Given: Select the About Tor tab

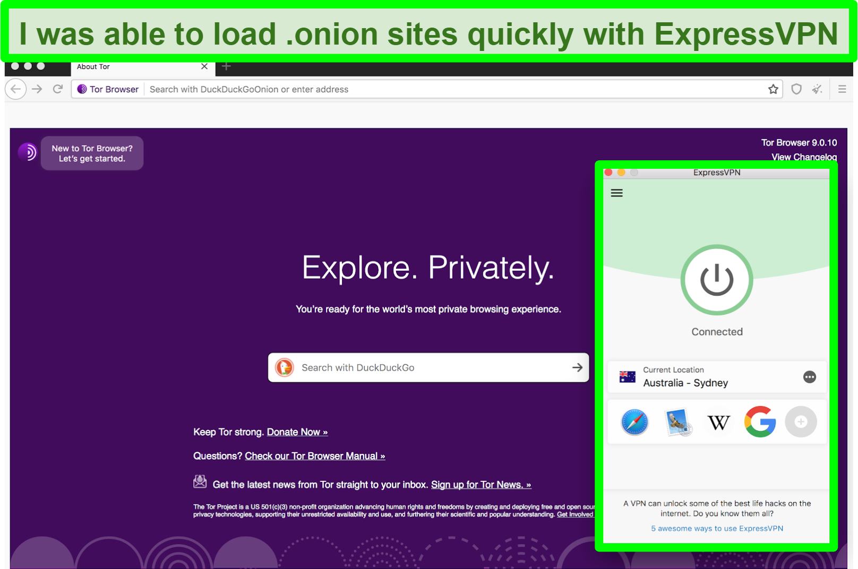Looking at the screenshot, I should point(142,67).
